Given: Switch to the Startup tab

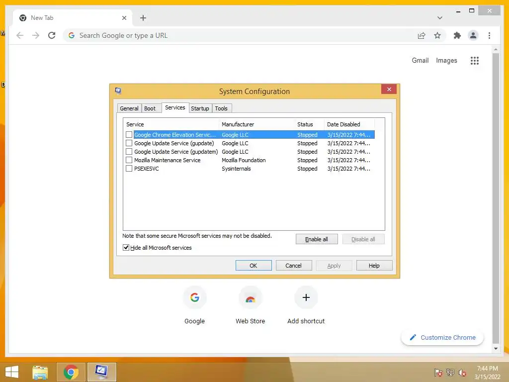Looking at the screenshot, I should coord(200,108).
